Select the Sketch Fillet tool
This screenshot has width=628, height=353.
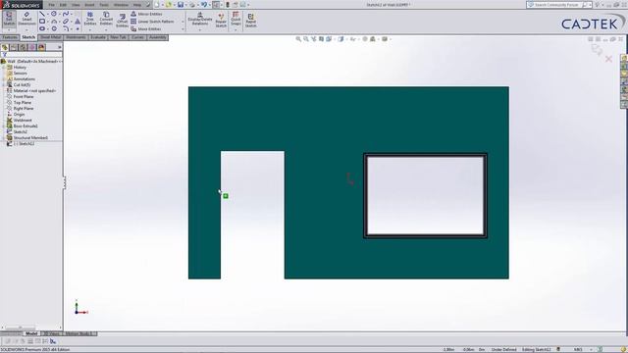[x=66, y=28]
